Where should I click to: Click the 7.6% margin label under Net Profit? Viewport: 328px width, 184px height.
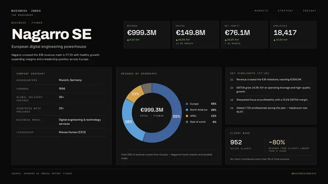click(232, 44)
